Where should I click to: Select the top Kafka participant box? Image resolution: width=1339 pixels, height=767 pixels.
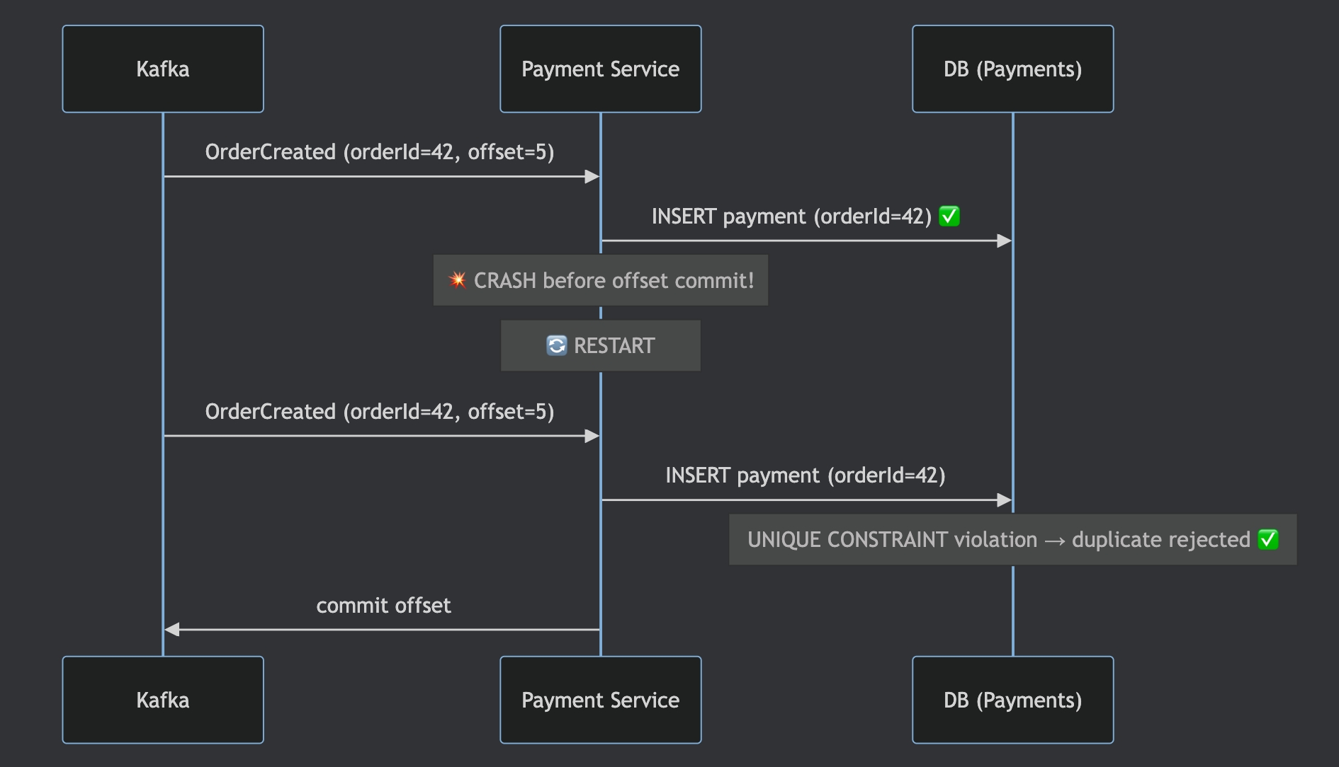(163, 69)
